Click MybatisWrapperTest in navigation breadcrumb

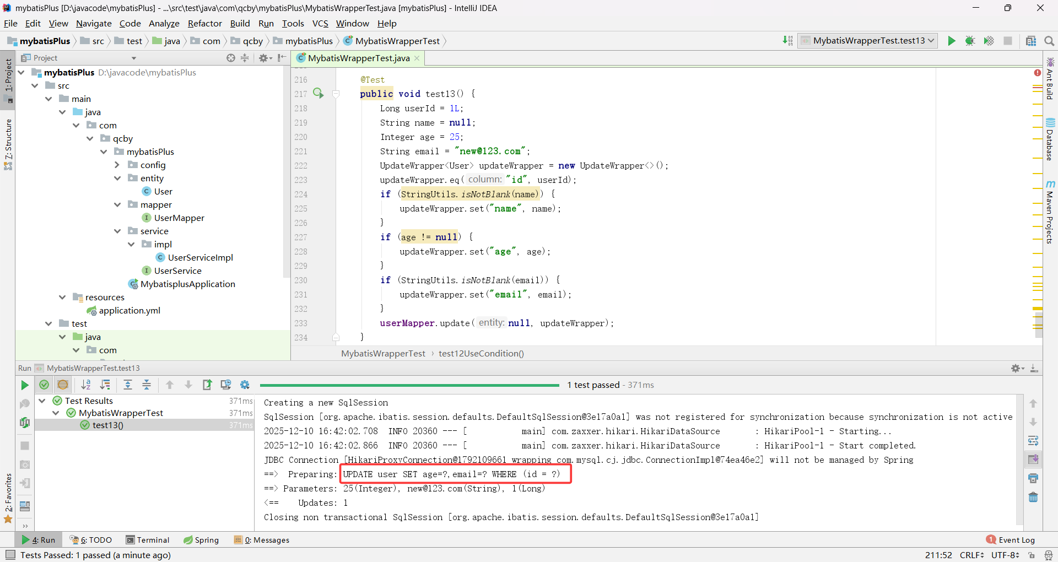[391, 41]
